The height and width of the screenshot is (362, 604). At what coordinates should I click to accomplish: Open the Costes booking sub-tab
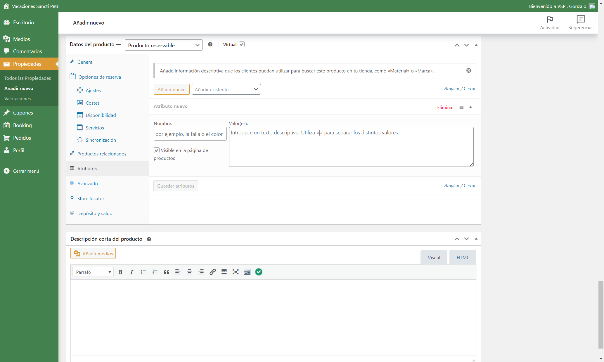tap(93, 103)
